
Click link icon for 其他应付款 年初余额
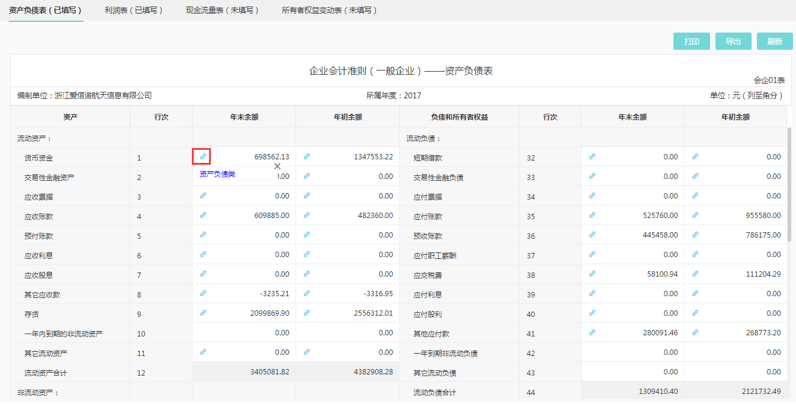tap(695, 332)
